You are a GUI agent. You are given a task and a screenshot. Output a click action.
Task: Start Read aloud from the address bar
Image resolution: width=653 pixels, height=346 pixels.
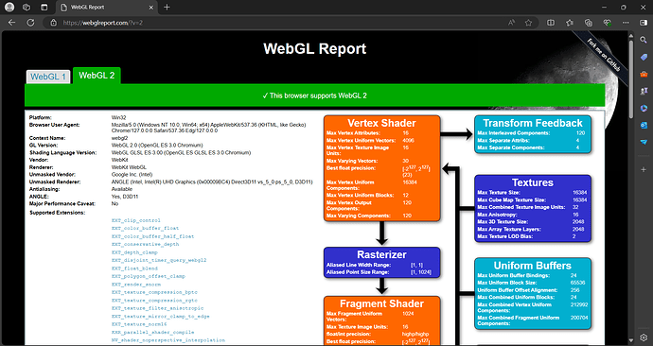coord(511,23)
